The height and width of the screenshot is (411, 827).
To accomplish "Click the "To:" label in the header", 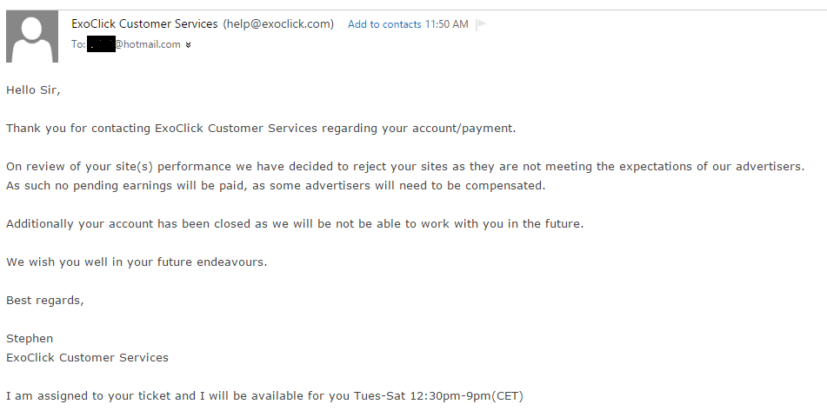I will tap(78, 44).
